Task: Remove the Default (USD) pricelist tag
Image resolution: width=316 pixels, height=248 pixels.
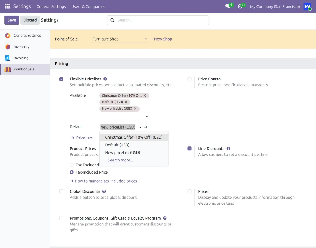Action: (126, 102)
